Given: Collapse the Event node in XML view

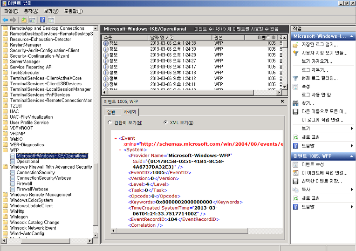Looking at the screenshot, I should 116,138.
